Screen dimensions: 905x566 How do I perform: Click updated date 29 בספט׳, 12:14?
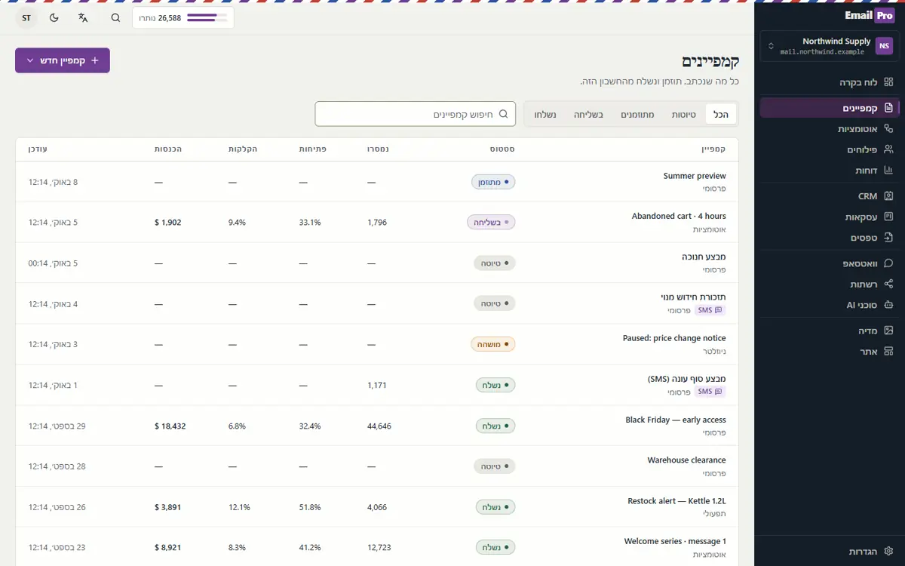(57, 426)
